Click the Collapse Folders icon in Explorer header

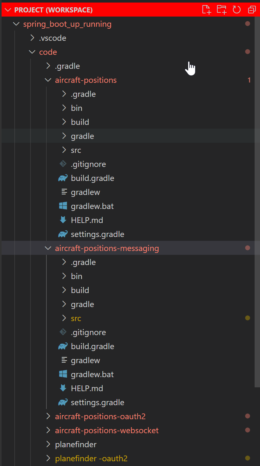[252, 10]
